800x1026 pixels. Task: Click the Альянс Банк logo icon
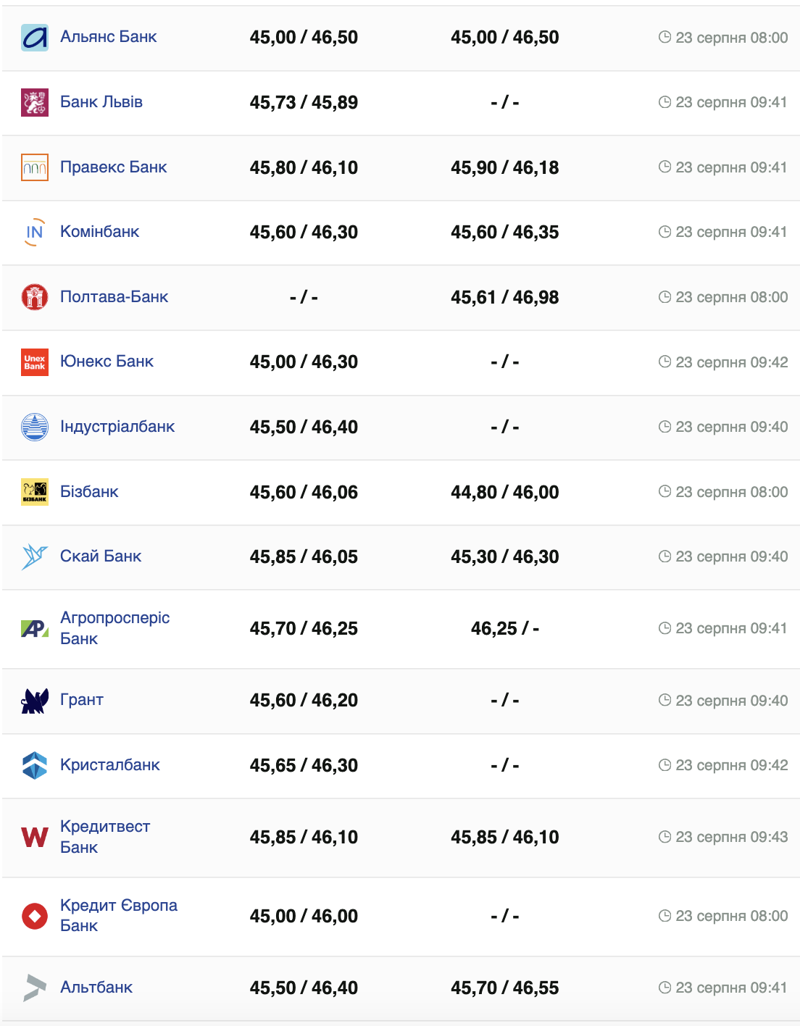pos(35,38)
